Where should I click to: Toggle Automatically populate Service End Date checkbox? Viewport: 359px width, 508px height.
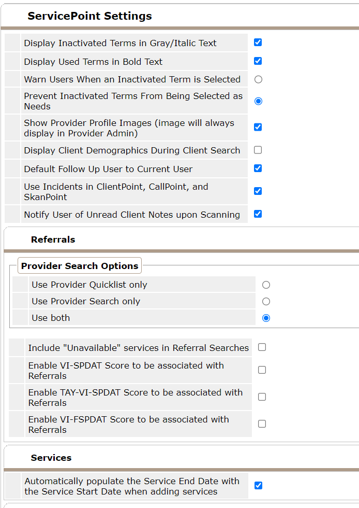[258, 486]
